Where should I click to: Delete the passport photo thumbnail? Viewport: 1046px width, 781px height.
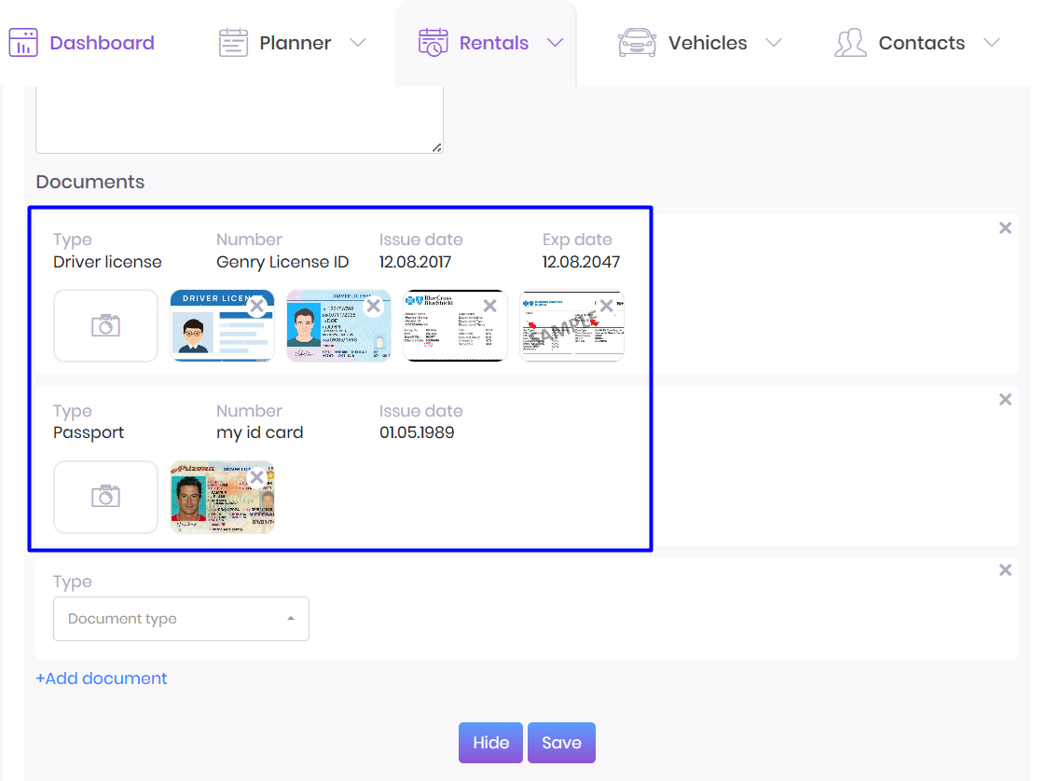256,477
